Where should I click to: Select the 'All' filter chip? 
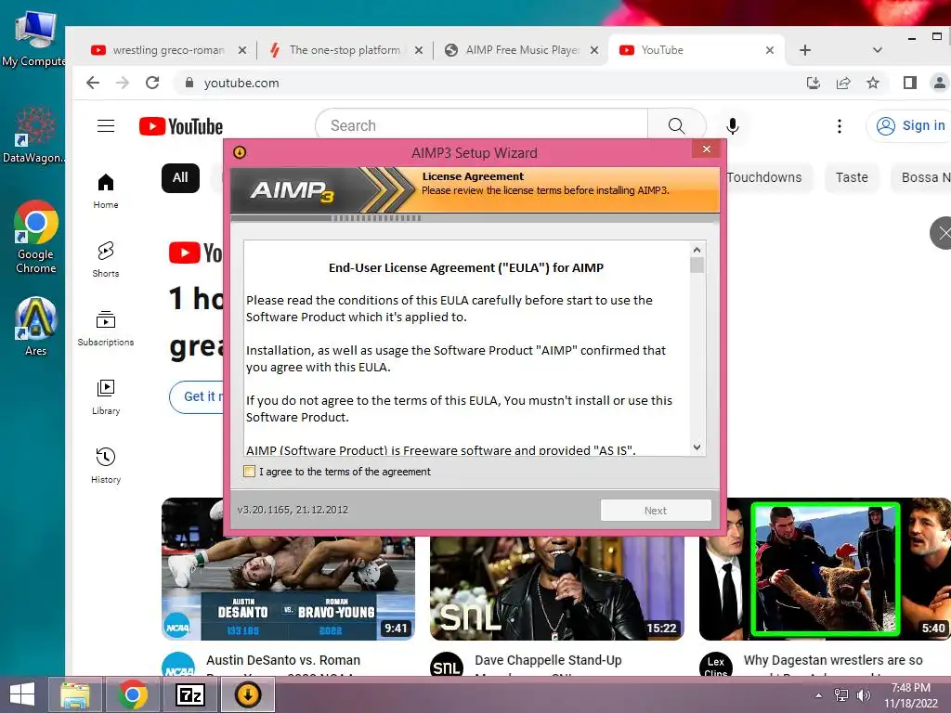(180, 177)
